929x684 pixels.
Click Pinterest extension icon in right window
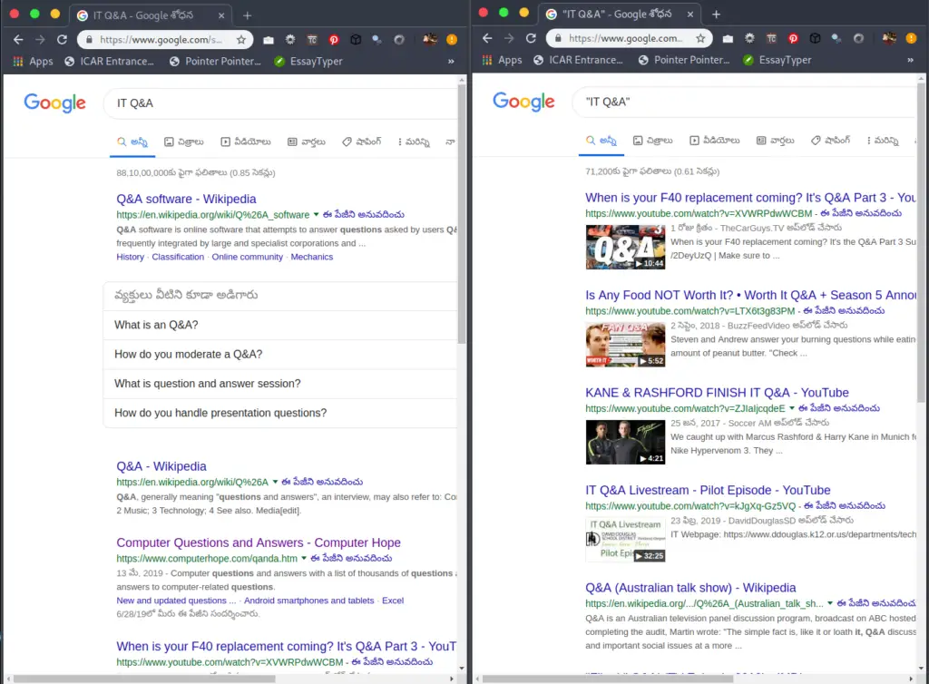point(793,38)
